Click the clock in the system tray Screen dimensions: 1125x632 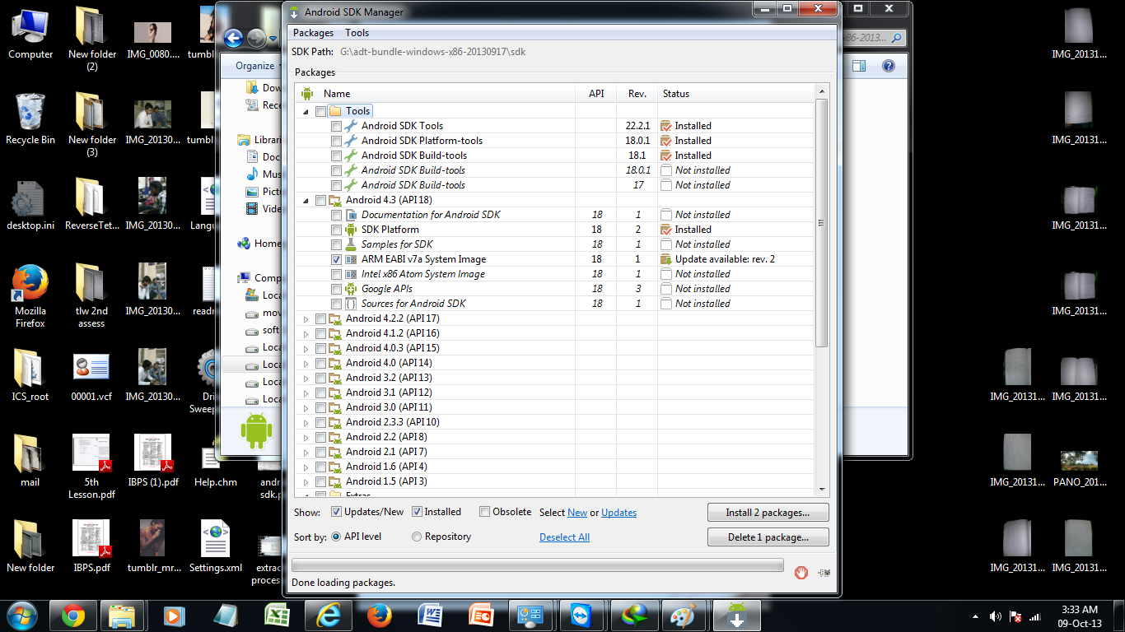[1080, 616]
